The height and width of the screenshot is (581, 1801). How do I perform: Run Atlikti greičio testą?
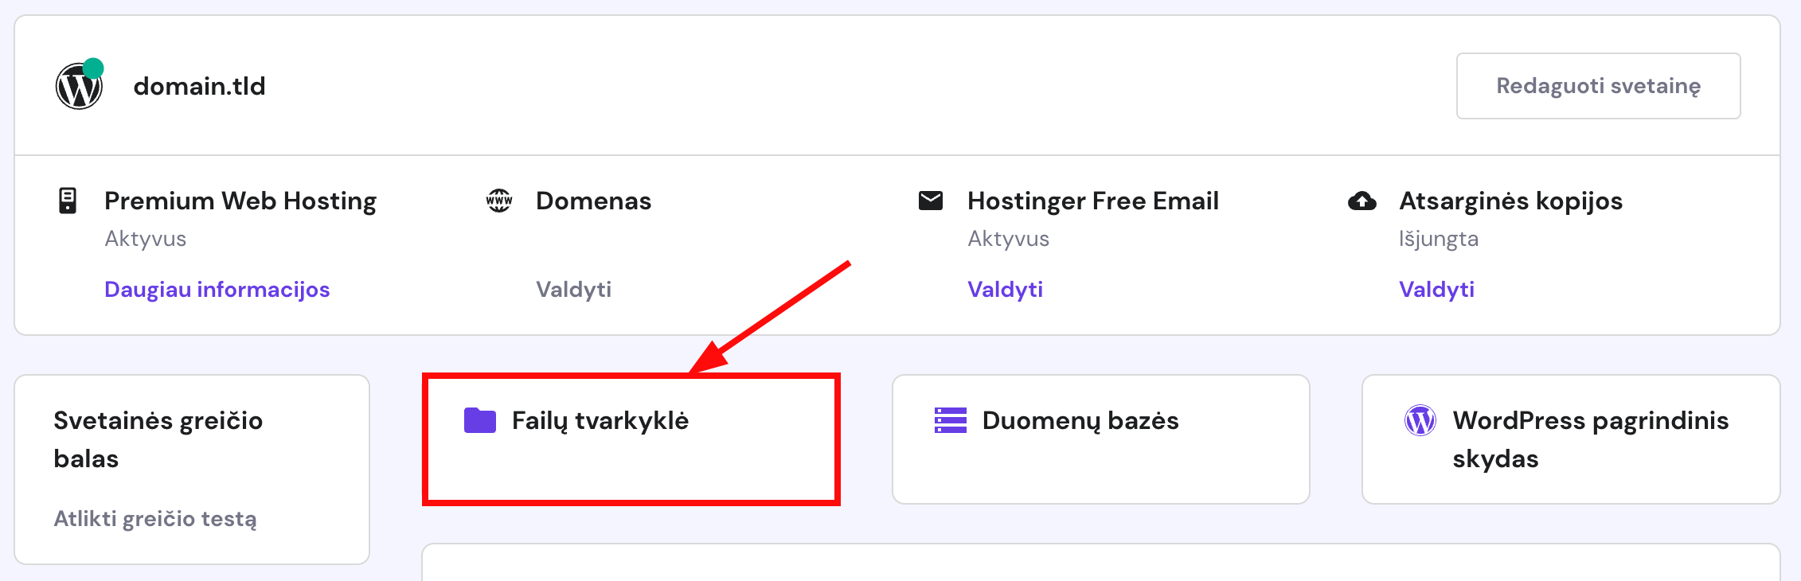tap(156, 519)
